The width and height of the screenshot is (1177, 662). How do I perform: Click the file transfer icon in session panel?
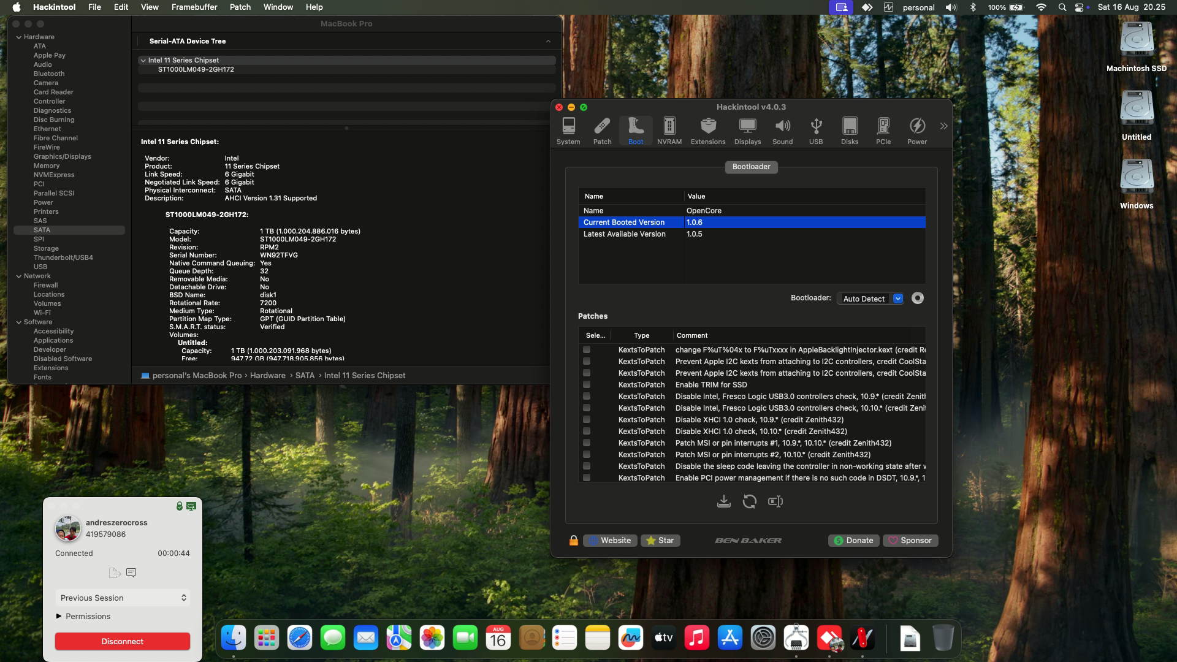click(115, 573)
